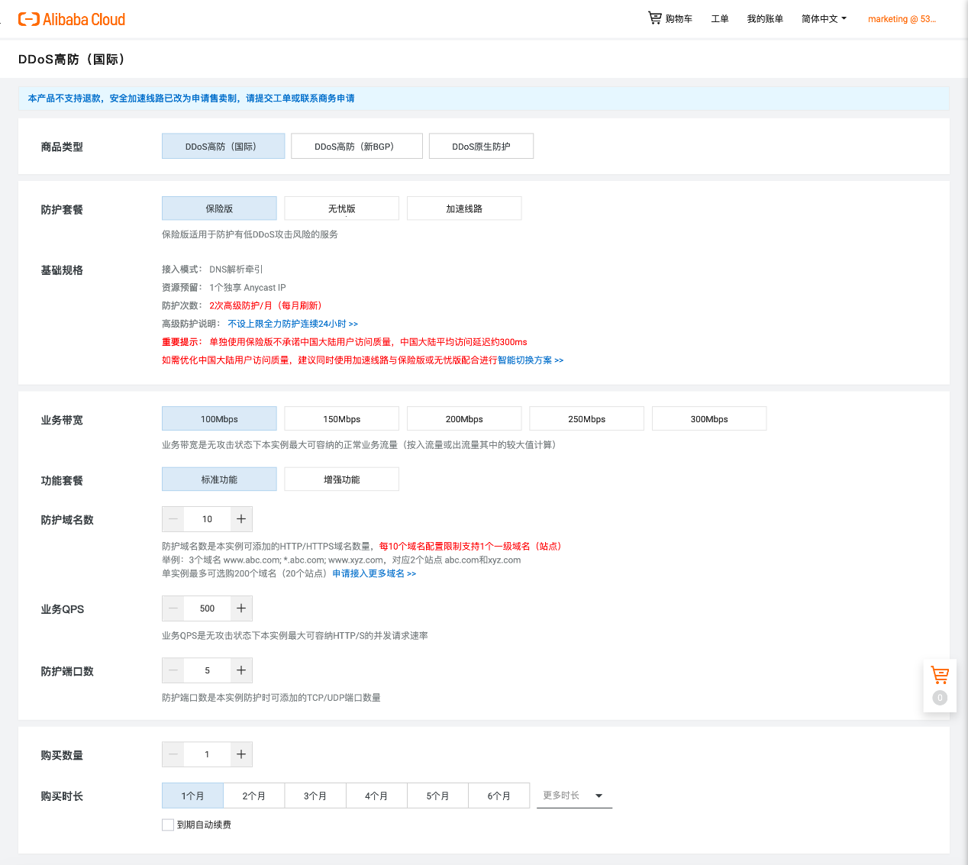
Task: Click the floating orange cart icon
Action: pos(940,675)
